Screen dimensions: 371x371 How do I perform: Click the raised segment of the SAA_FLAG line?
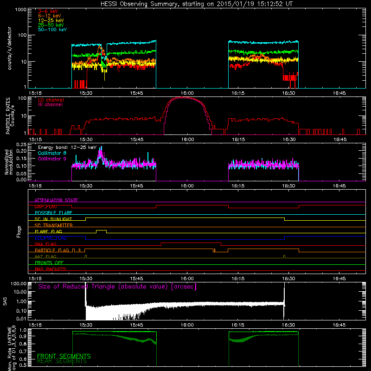tap(191, 243)
